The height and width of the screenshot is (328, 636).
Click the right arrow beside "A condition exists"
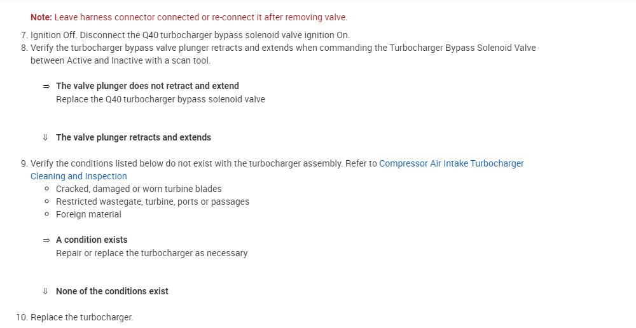click(x=46, y=240)
